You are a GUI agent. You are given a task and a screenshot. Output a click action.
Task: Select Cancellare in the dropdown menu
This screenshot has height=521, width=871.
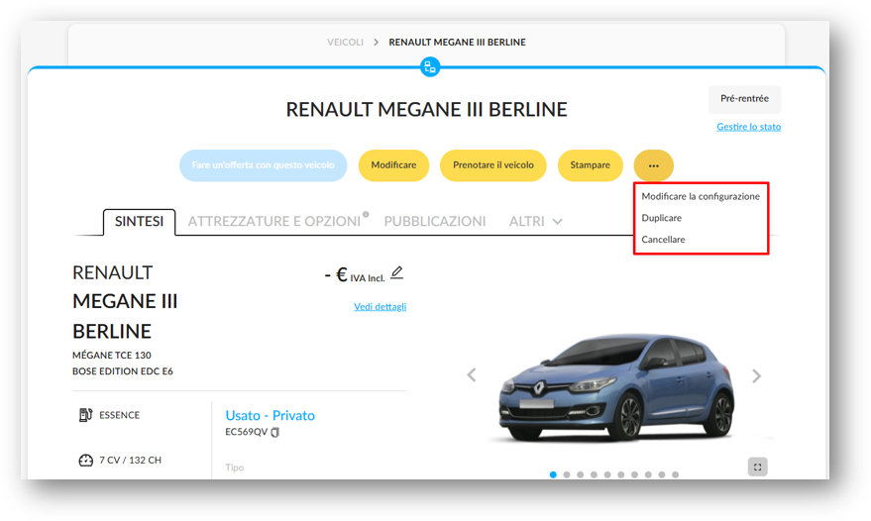(663, 240)
